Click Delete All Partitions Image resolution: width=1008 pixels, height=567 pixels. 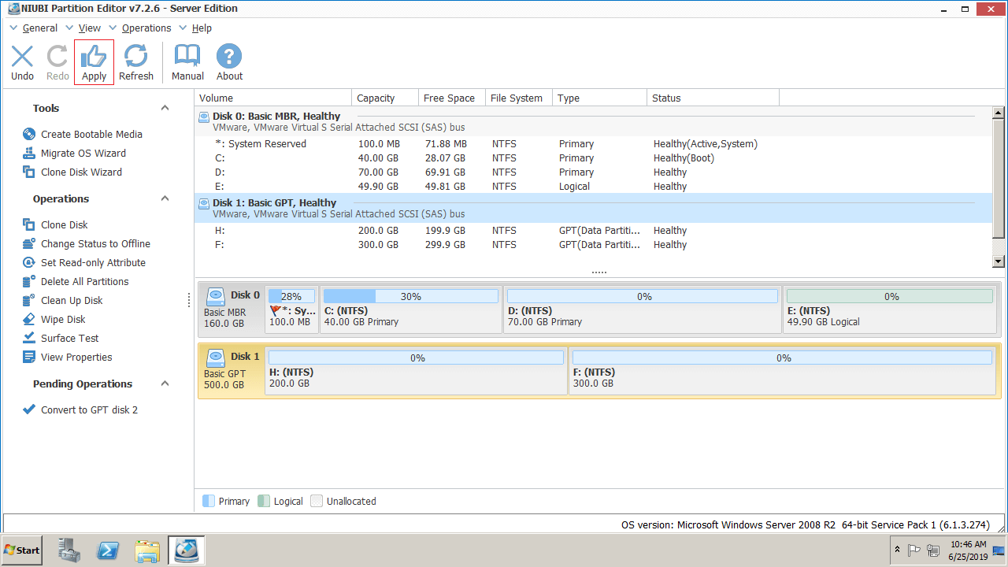84,282
